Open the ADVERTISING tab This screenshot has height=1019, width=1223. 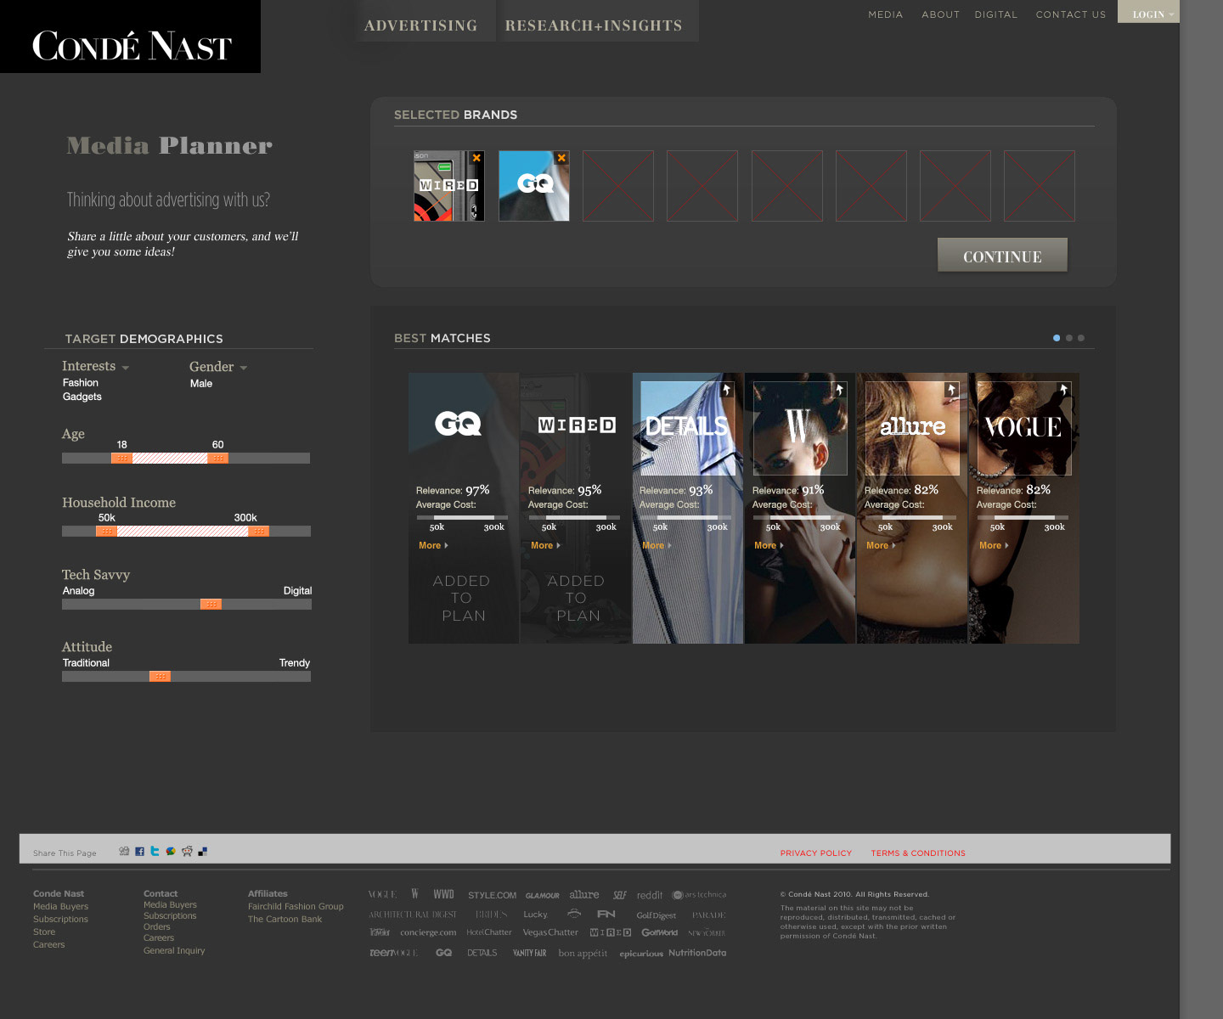click(421, 25)
